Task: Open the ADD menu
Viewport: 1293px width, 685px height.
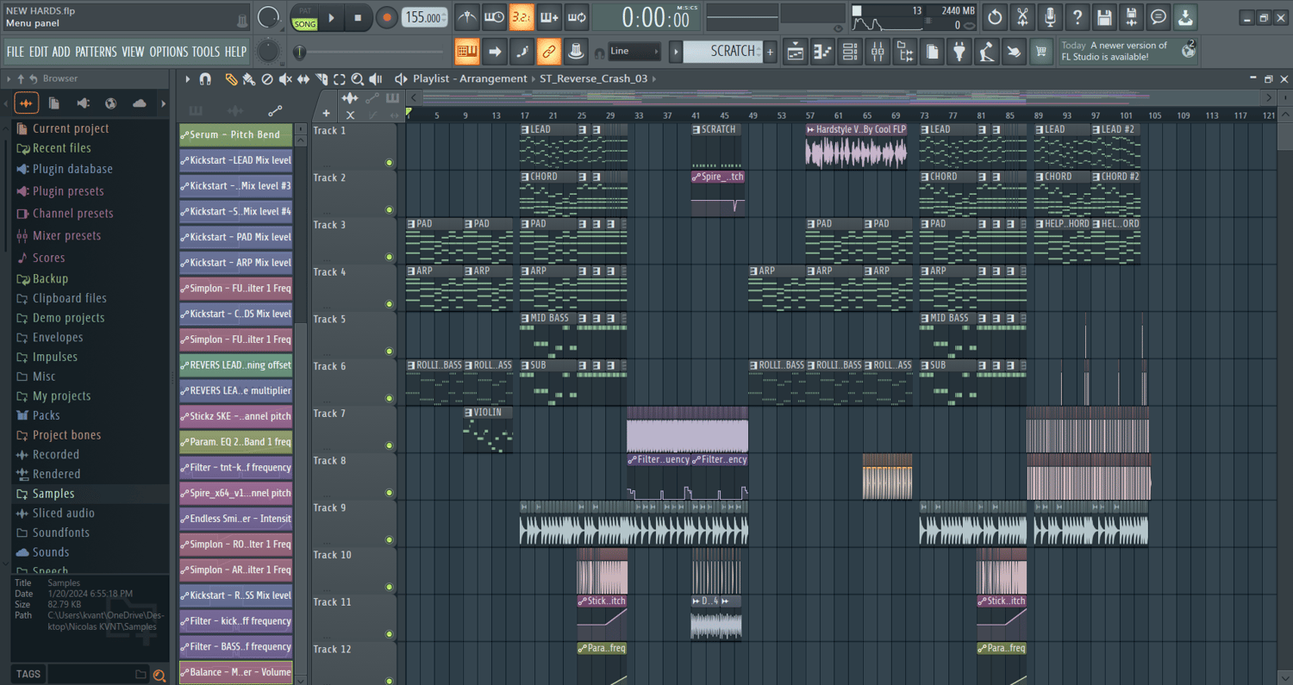Action: pyautogui.click(x=61, y=52)
